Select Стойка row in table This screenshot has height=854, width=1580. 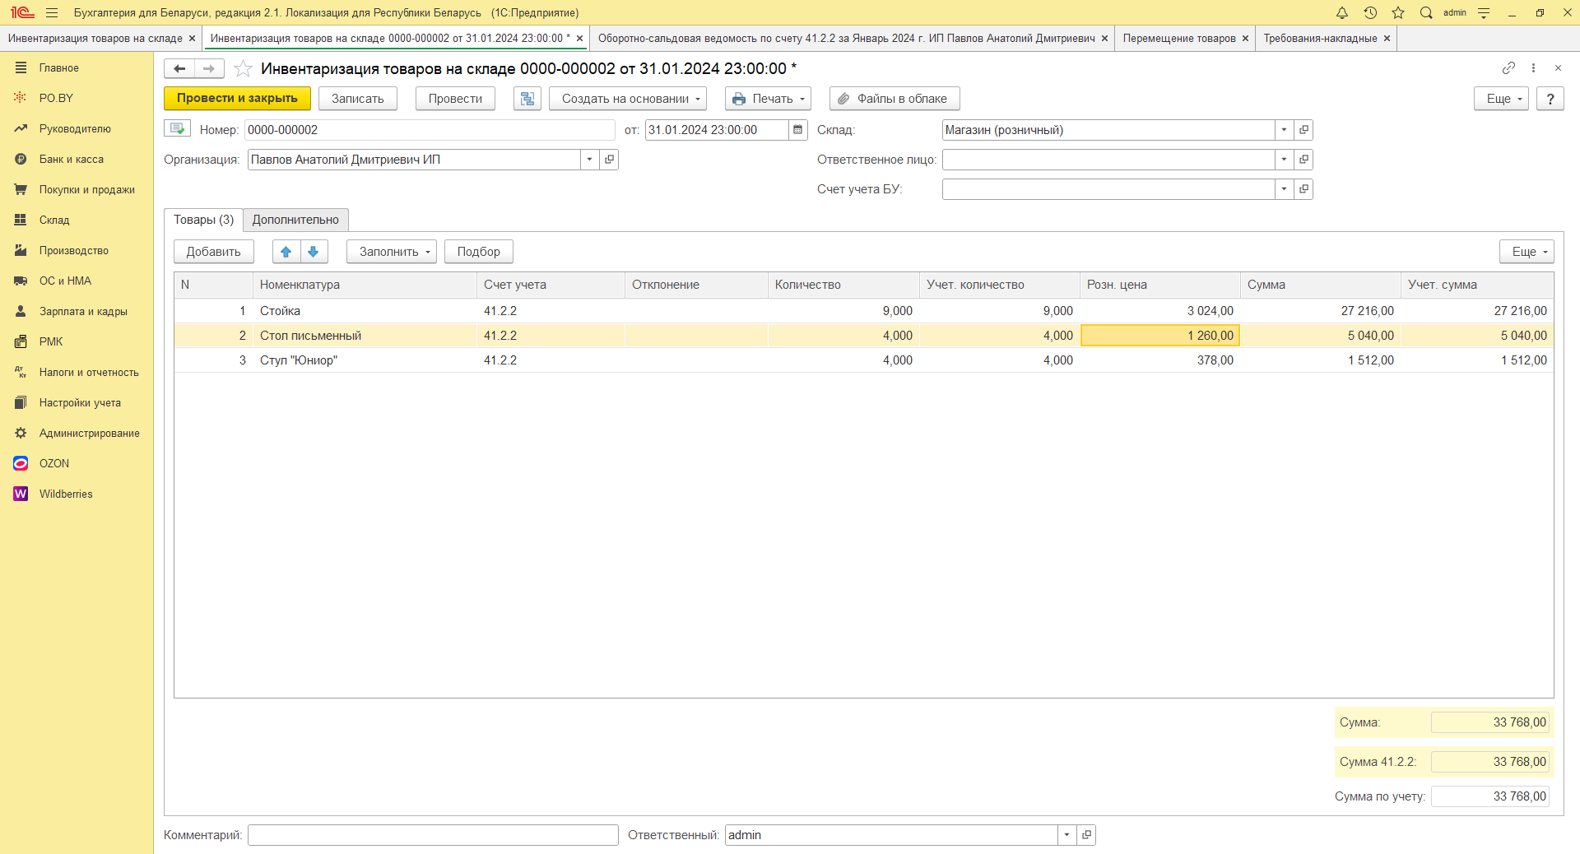pyautogui.click(x=863, y=311)
